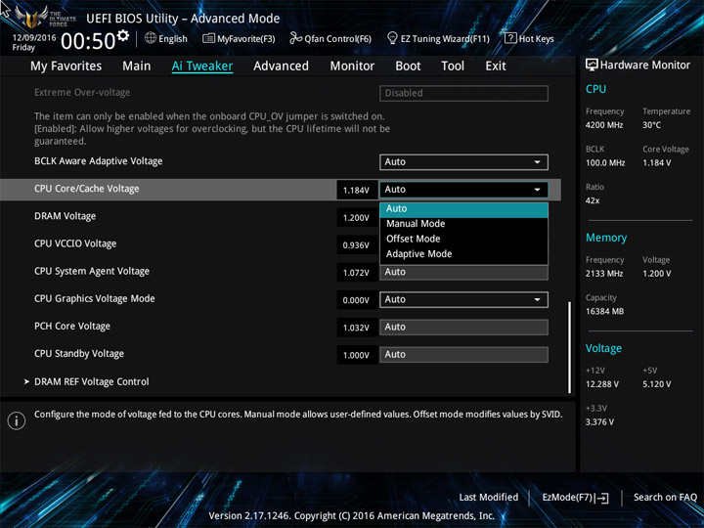Click CPU System Agent Voltage Auto field
Viewport: 704px width, 528px height.
(463, 272)
